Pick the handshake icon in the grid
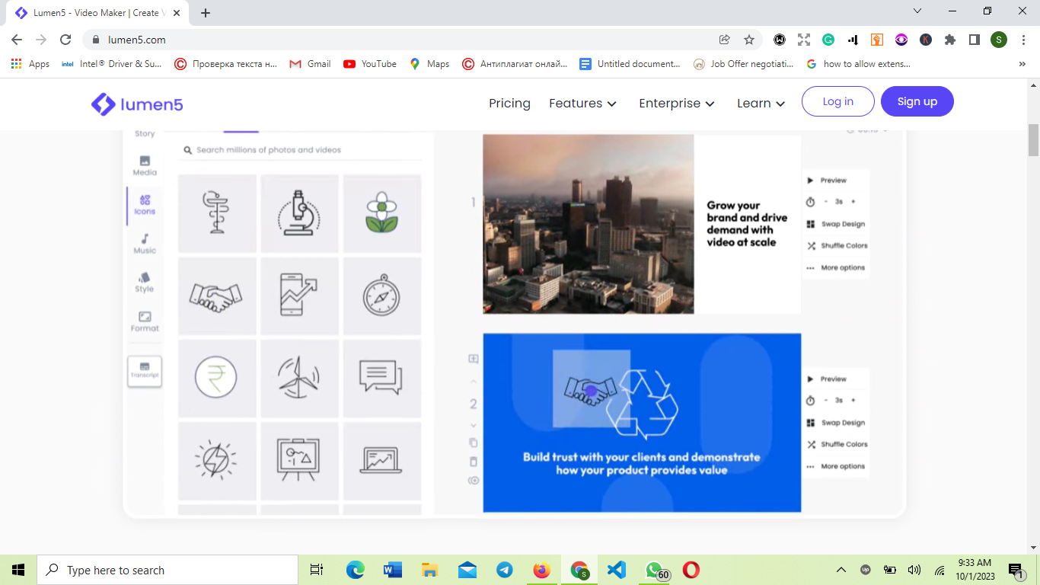 point(217,296)
